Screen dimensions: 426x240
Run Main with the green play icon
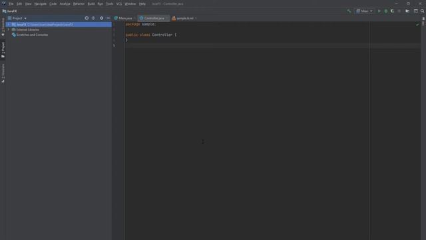(x=379, y=11)
